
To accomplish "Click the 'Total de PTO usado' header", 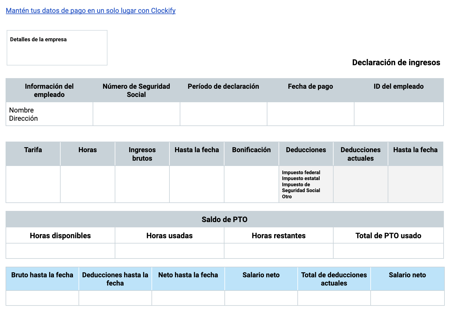I will click(x=388, y=236).
